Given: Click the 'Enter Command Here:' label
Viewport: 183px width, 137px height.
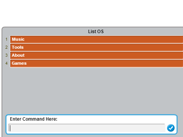Looking at the screenshot, I should tap(34, 119).
